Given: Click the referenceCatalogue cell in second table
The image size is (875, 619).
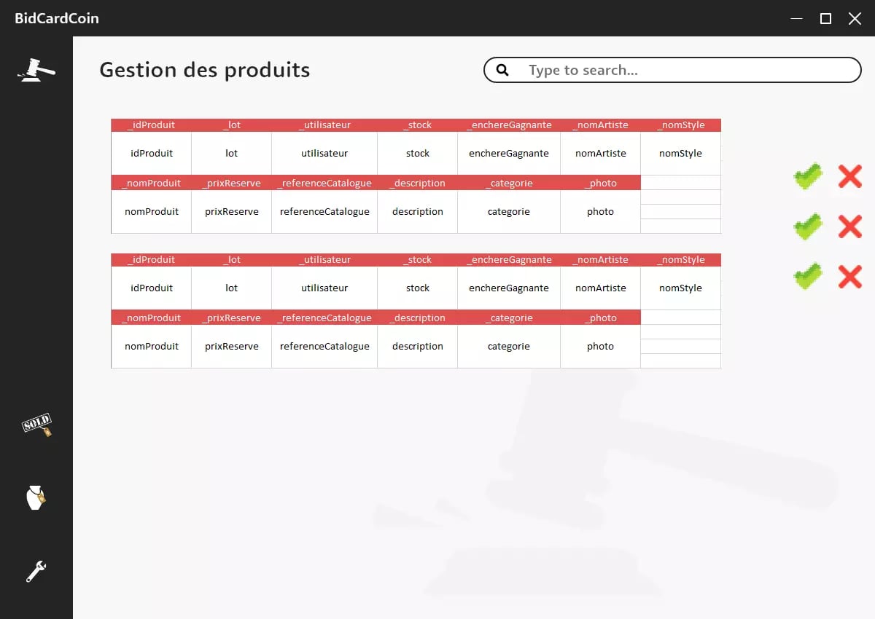Looking at the screenshot, I should 324,347.
